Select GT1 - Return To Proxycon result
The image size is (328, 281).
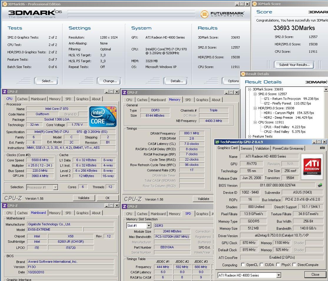pos(291,99)
